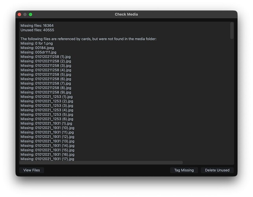Select the 'Missing: 00184.jpeg' entry

pos(37,48)
